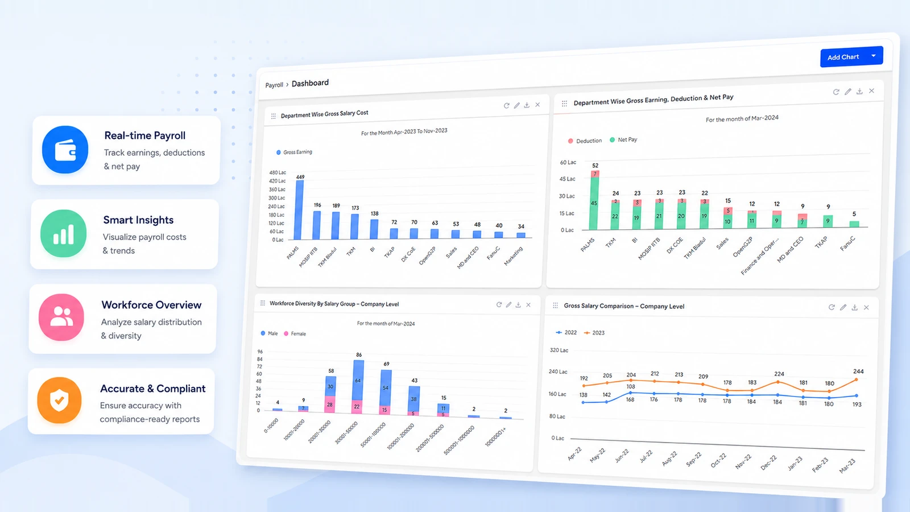Click the PALMS bar labeled 449
Image resolution: width=910 pixels, height=512 pixels.
click(x=299, y=210)
